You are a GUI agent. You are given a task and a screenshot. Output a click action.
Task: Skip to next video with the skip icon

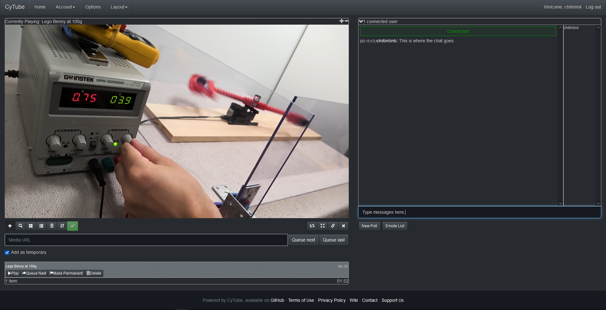pos(343,226)
